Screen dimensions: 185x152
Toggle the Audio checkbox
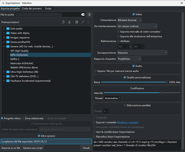[x=133, y=66]
